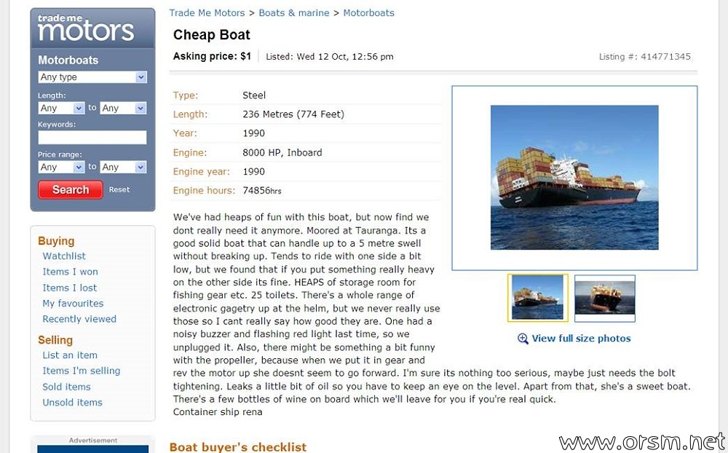The width and height of the screenshot is (728, 453).
Task: Select the first ship photo thumbnail
Action: (x=538, y=298)
